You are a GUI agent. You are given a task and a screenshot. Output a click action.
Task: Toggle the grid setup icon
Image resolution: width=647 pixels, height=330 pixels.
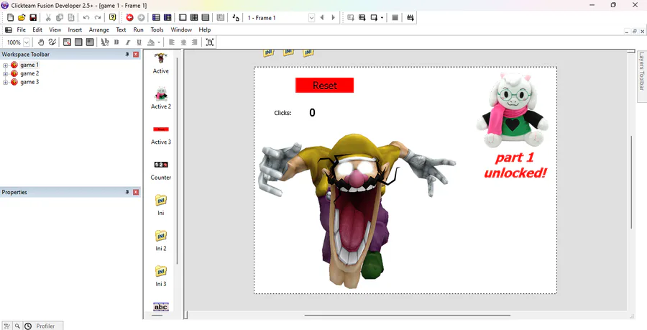click(x=67, y=42)
